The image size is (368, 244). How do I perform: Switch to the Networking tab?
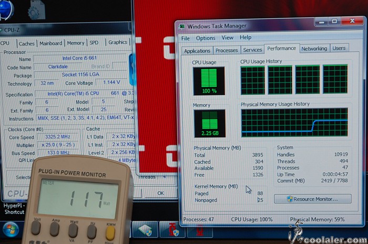click(x=314, y=48)
